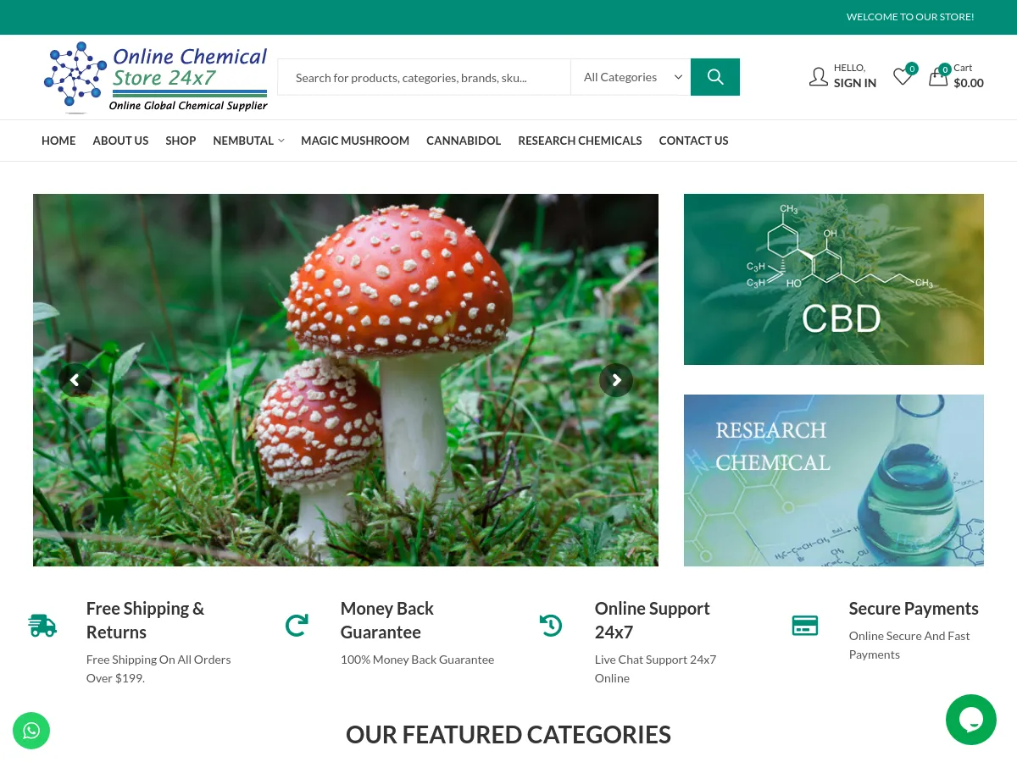Image resolution: width=1017 pixels, height=762 pixels.
Task: Open the CONTACT US page
Action: [x=693, y=141]
